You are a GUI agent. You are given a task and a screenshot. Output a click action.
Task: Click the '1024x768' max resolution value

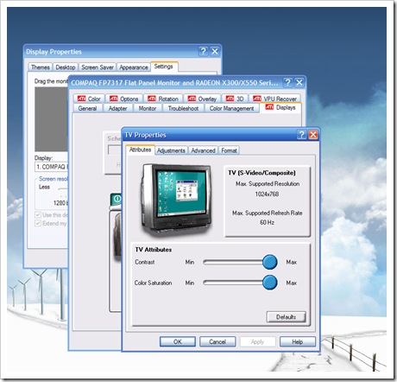(267, 194)
